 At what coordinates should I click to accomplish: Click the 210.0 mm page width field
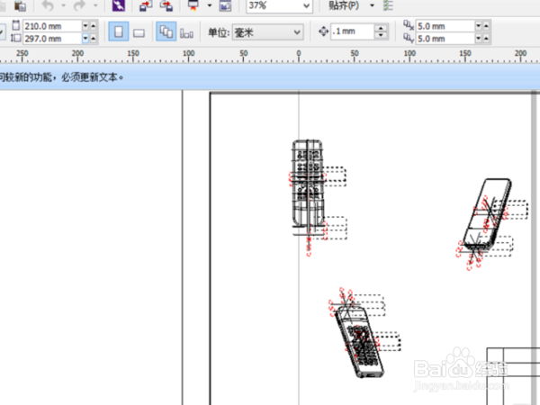click(x=52, y=26)
